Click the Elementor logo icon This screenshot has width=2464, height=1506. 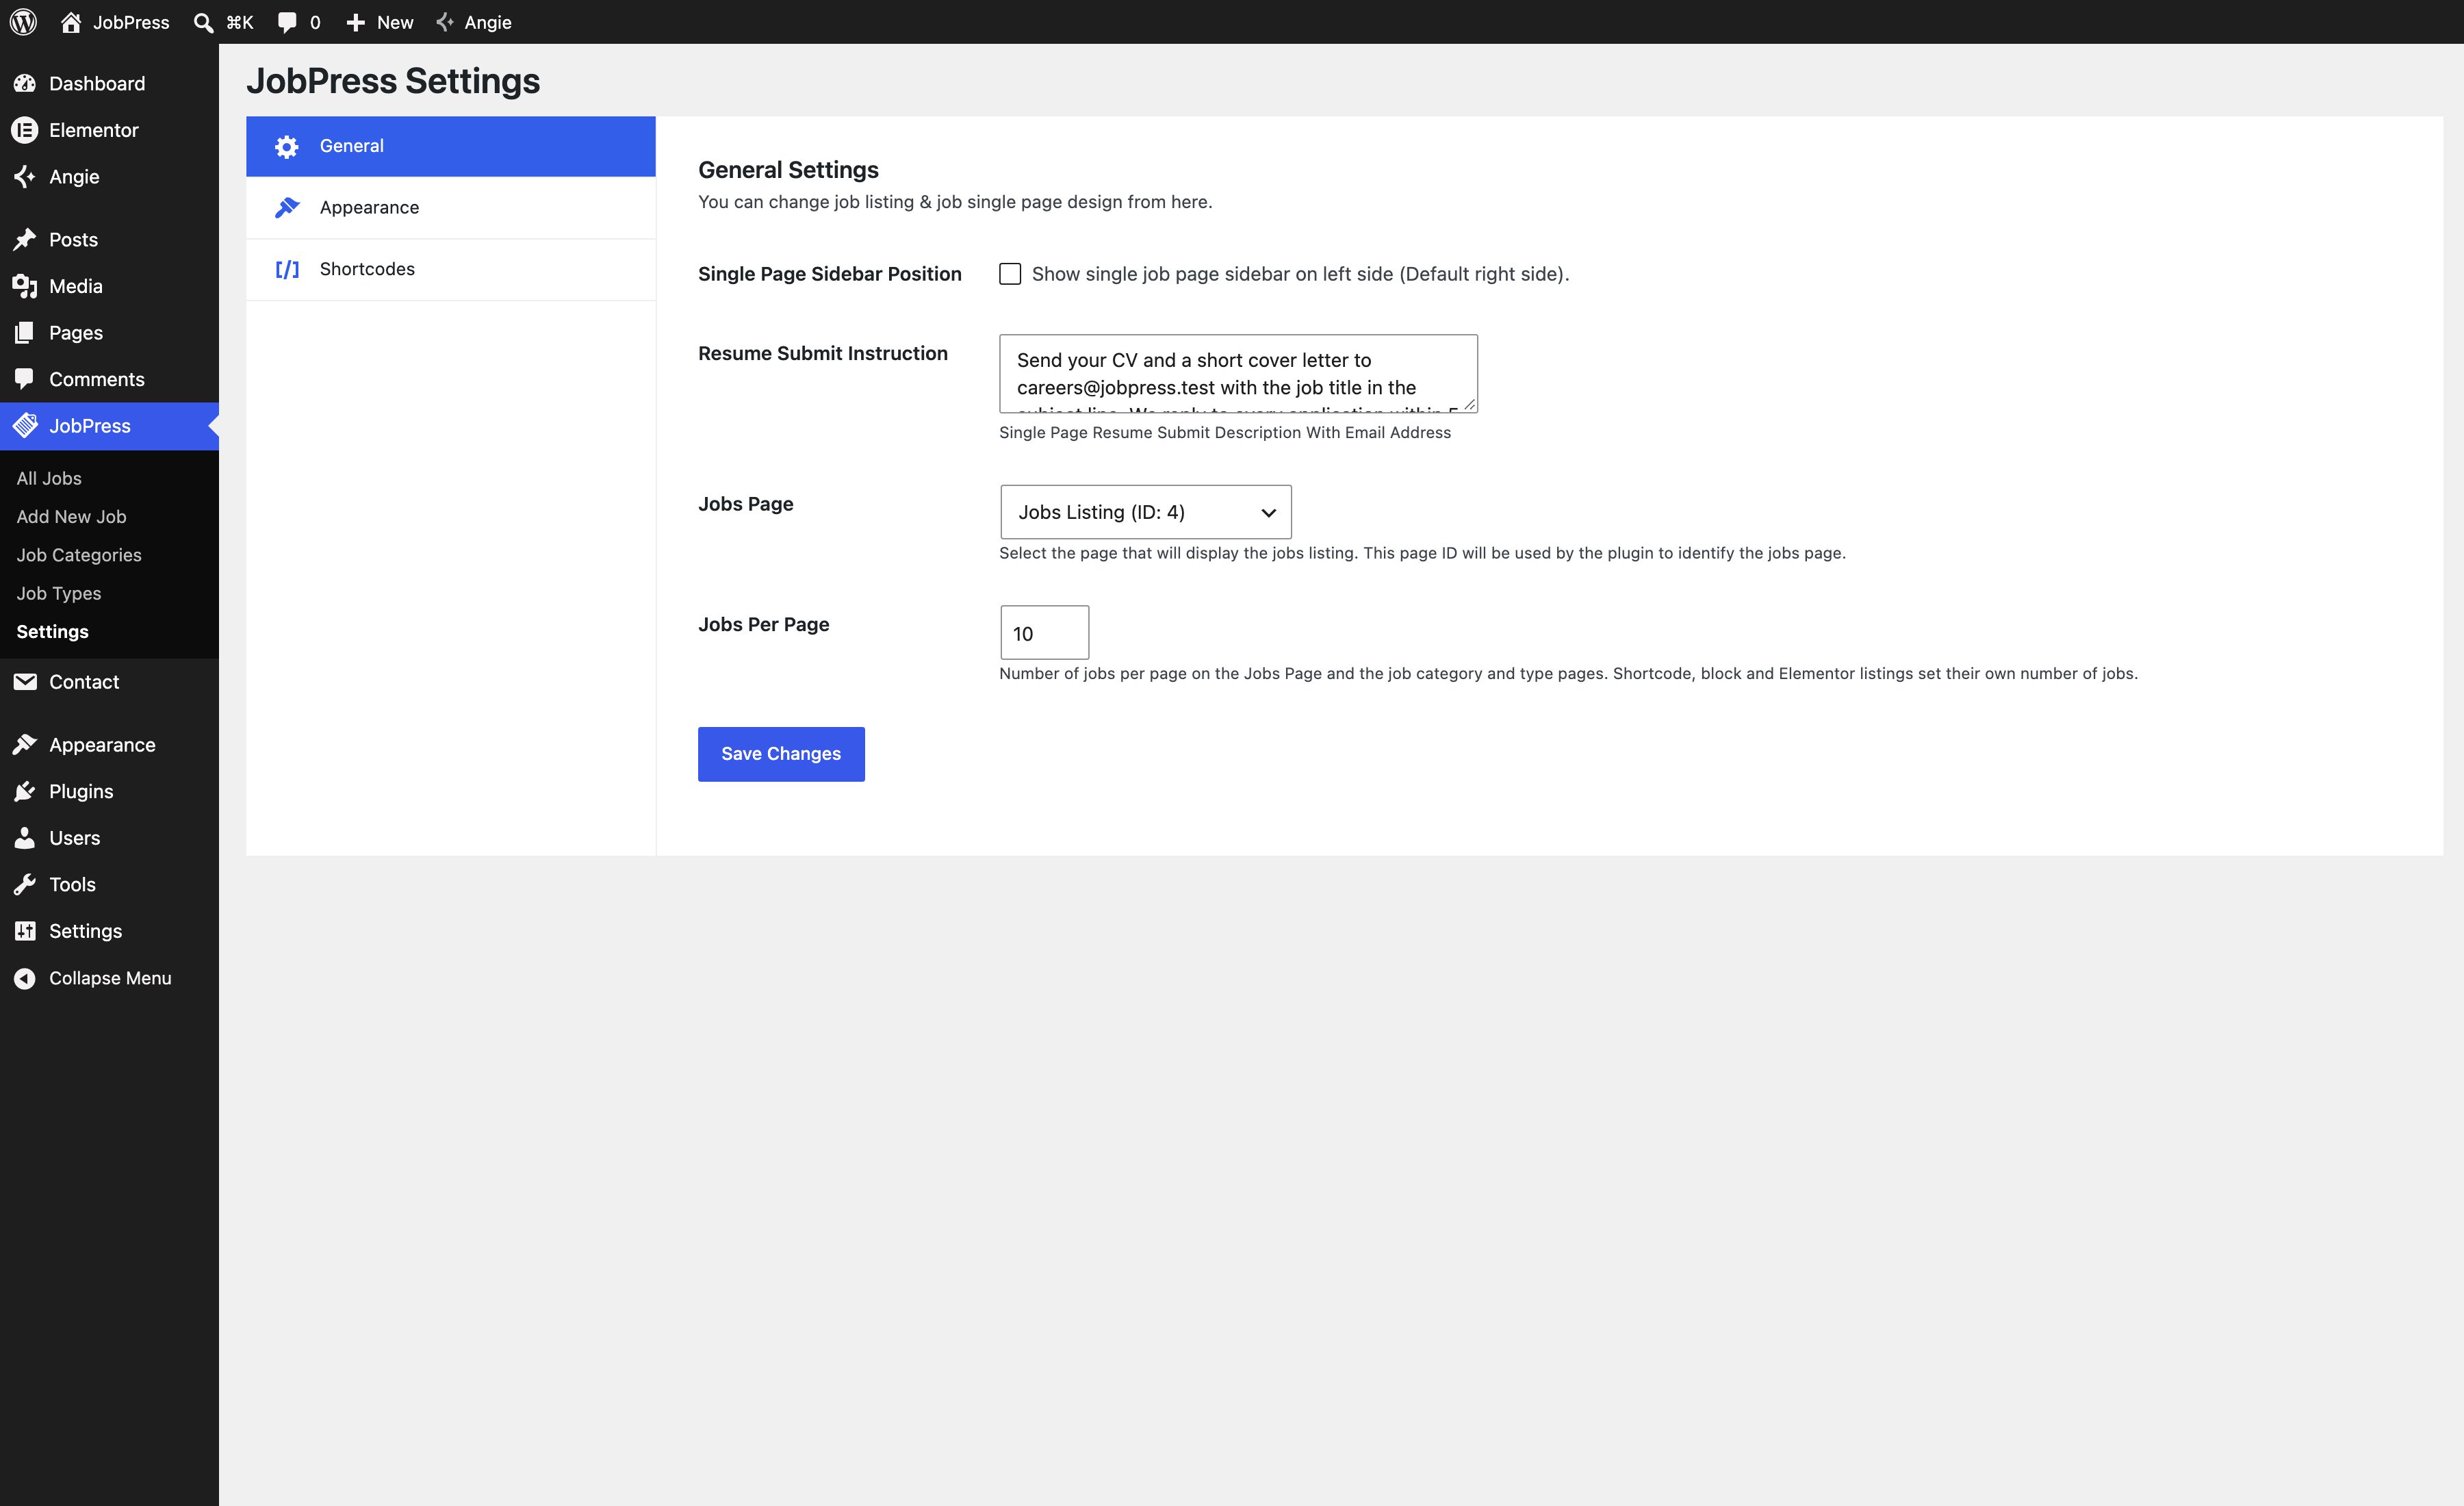(25, 130)
